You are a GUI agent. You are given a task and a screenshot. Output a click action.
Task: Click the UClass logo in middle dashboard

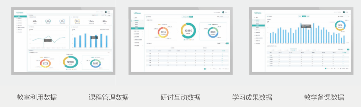[x=137, y=13]
